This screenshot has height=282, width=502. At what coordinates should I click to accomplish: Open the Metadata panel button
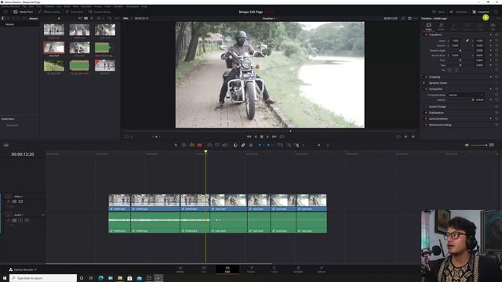tap(458, 12)
